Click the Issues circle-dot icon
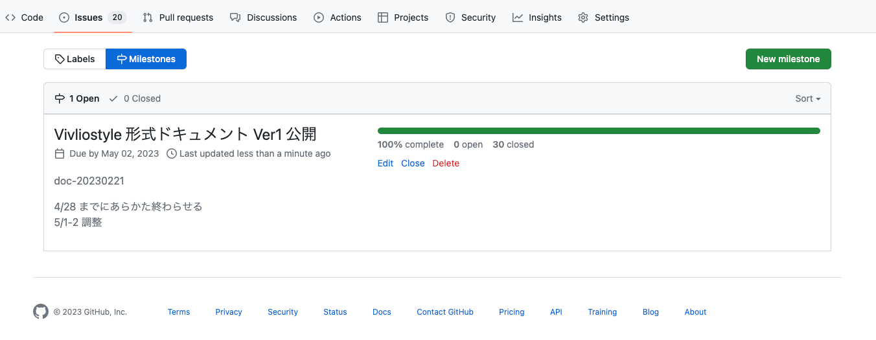 pyautogui.click(x=64, y=17)
